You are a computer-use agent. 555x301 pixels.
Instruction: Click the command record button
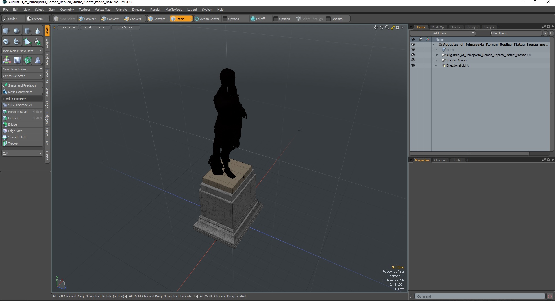tap(550, 296)
